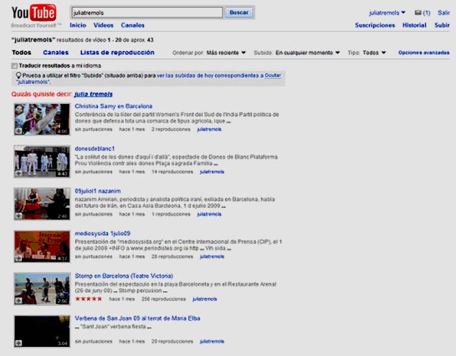Toggle Traducir resultados a mi idioma checkbox
This screenshot has height=356, width=456.
pyautogui.click(x=14, y=66)
